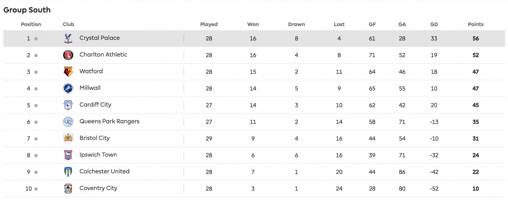
Task: Click the Ipswich Town club crest
Action: pos(68,155)
